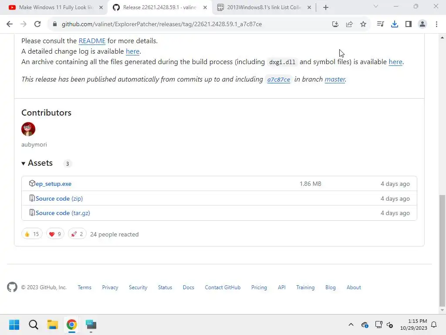Open a new browser tab
Viewport: 446px width, 335px height.
326,7
